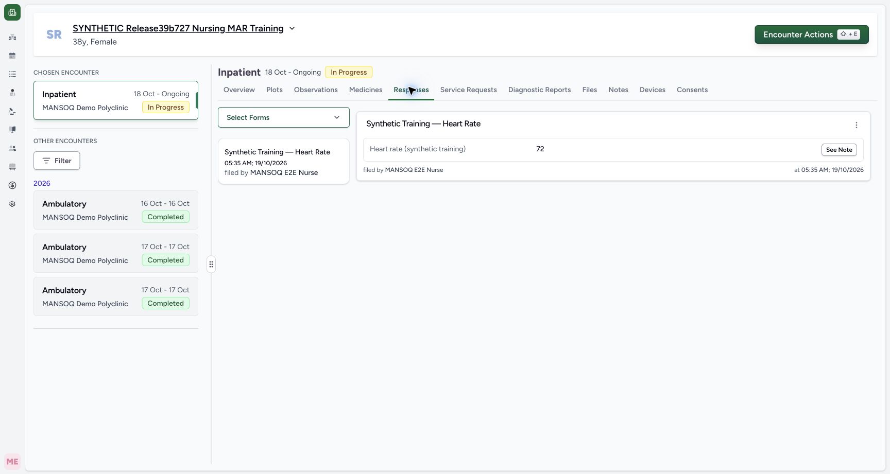The height and width of the screenshot is (474, 890).
Task: Switch to the Medicines tab
Action: pos(366,90)
